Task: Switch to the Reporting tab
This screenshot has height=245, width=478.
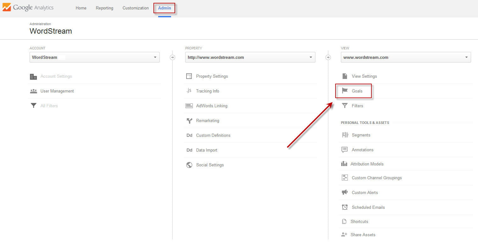Action: [104, 8]
